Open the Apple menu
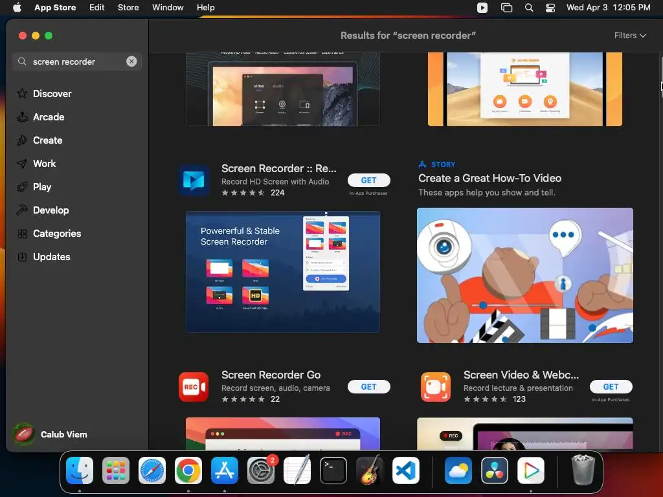This screenshot has height=497, width=663. (17, 7)
